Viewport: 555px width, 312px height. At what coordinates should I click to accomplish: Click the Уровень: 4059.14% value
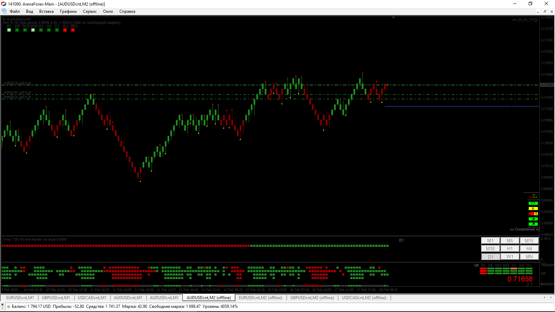(220, 307)
